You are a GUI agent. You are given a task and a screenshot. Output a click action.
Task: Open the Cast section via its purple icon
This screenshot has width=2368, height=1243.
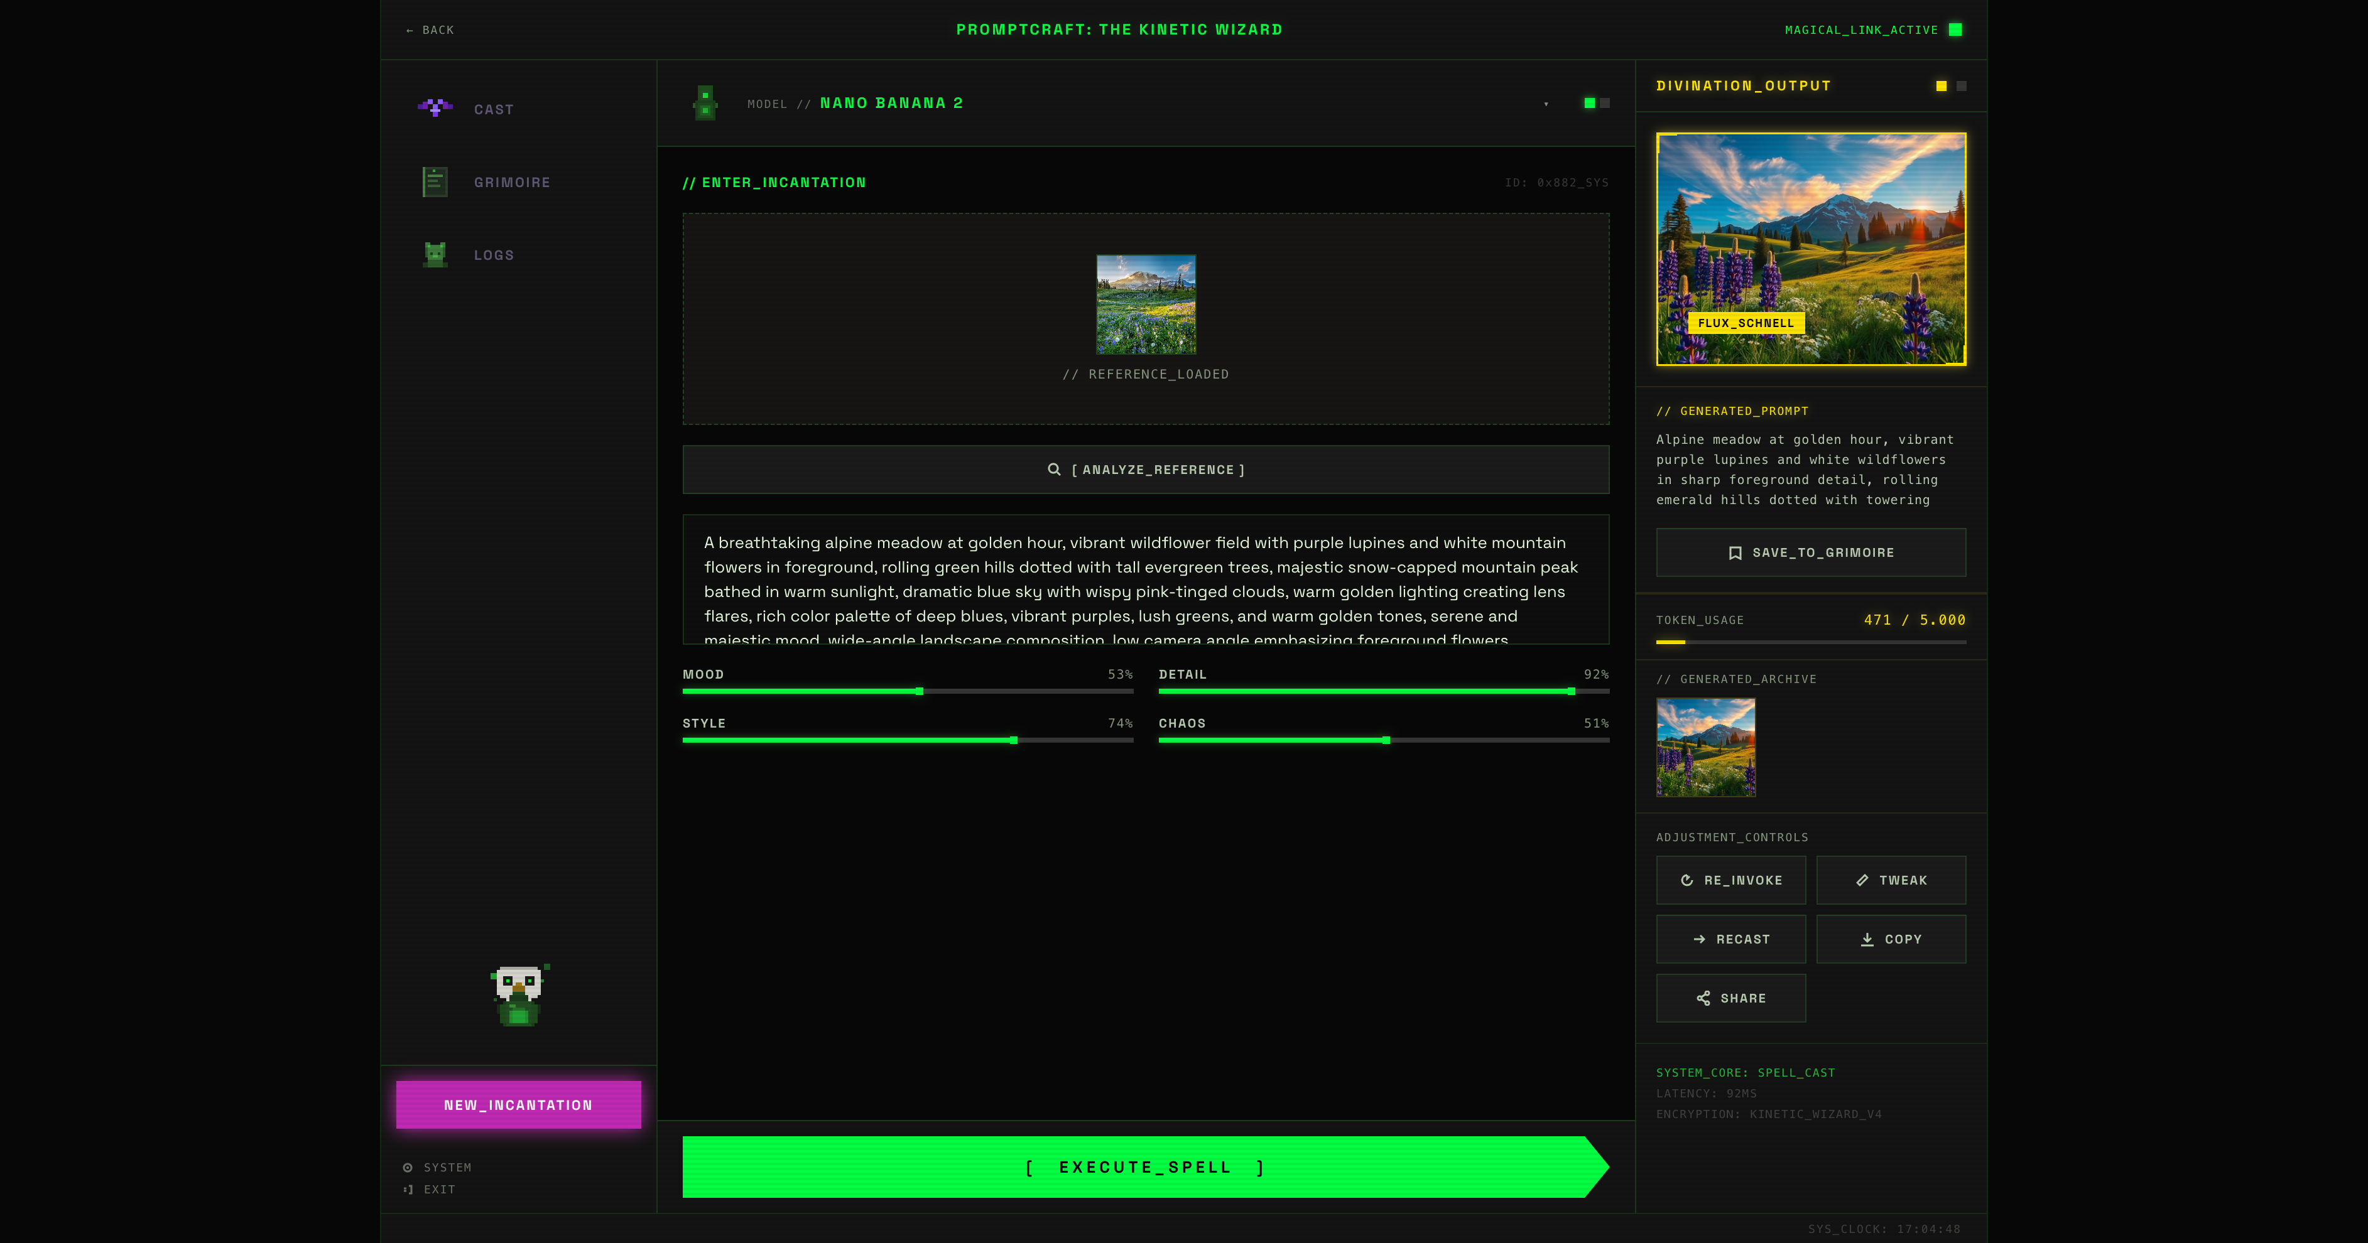pyautogui.click(x=435, y=109)
